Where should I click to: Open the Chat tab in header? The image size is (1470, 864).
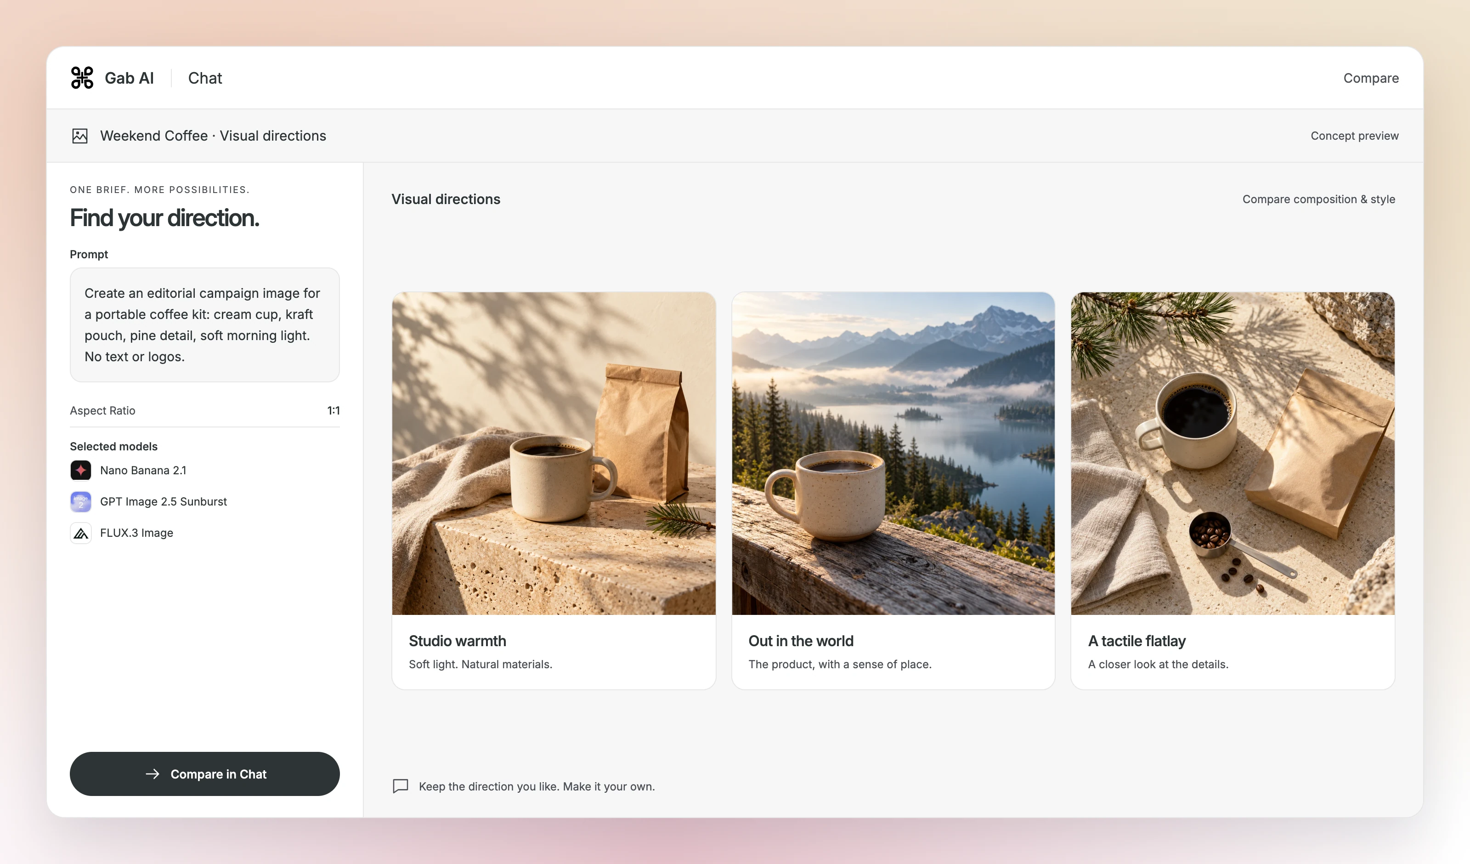(x=205, y=78)
